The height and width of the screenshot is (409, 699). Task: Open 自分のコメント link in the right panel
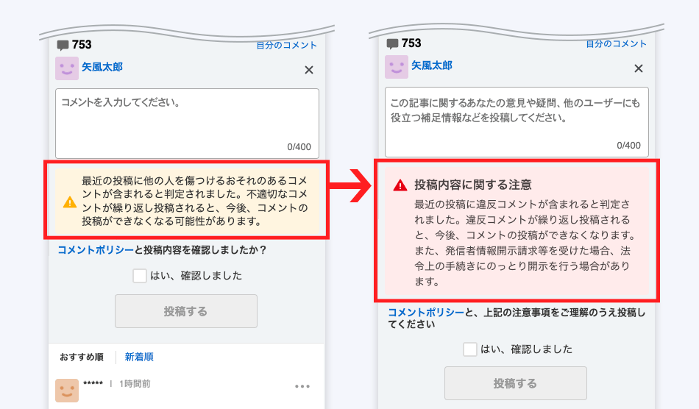[616, 43]
